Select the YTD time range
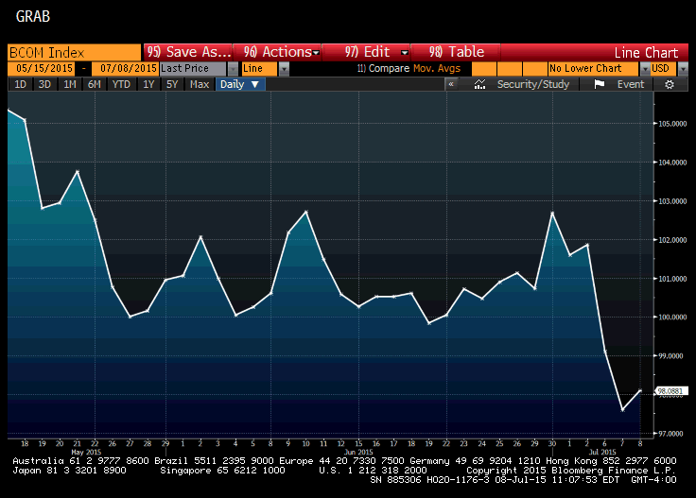 point(121,84)
